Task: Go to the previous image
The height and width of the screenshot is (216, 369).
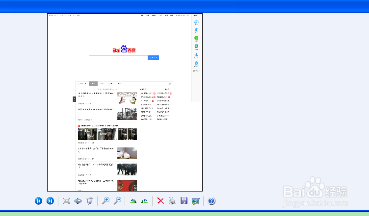Action: pyautogui.click(x=39, y=201)
